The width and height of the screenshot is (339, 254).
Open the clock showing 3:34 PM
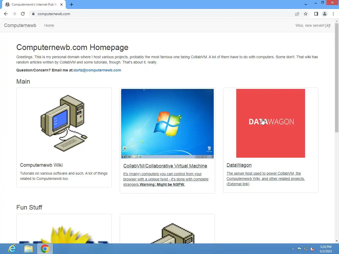point(325,249)
